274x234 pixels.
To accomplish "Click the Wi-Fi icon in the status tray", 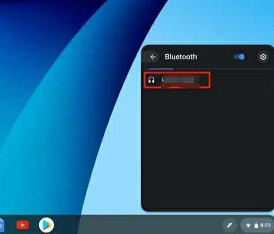I will tap(248, 226).
